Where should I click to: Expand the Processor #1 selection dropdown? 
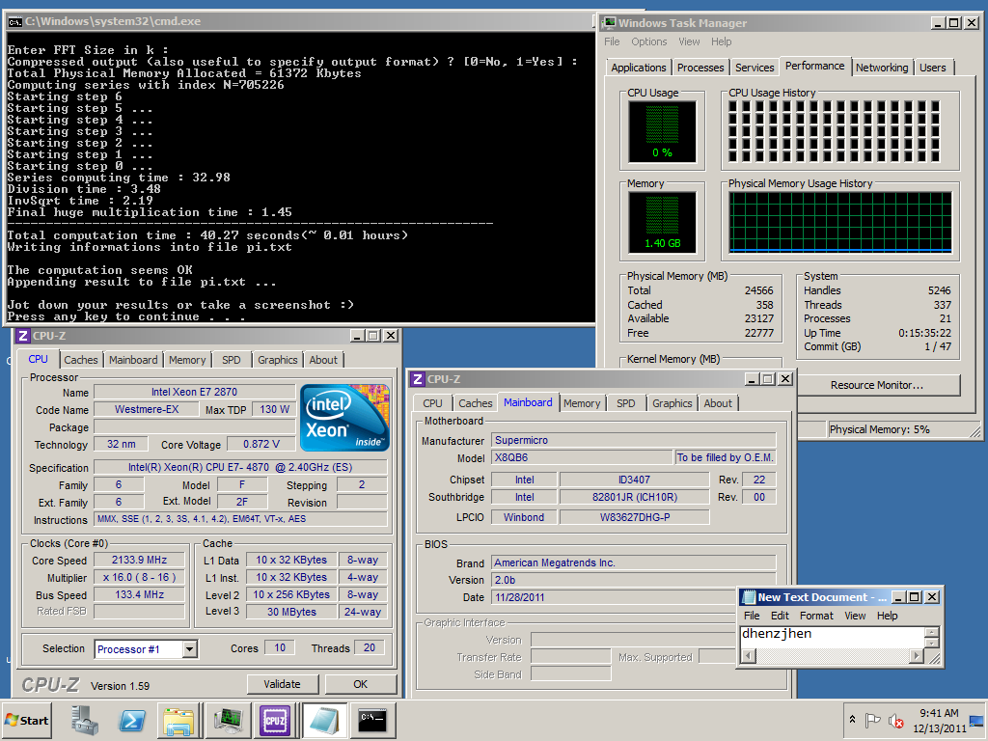190,649
